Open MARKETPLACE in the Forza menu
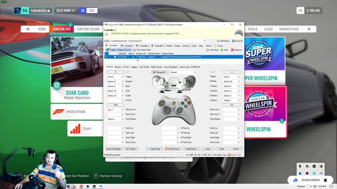Image resolution: width=337 pixels, height=189 pixels. (x=289, y=29)
